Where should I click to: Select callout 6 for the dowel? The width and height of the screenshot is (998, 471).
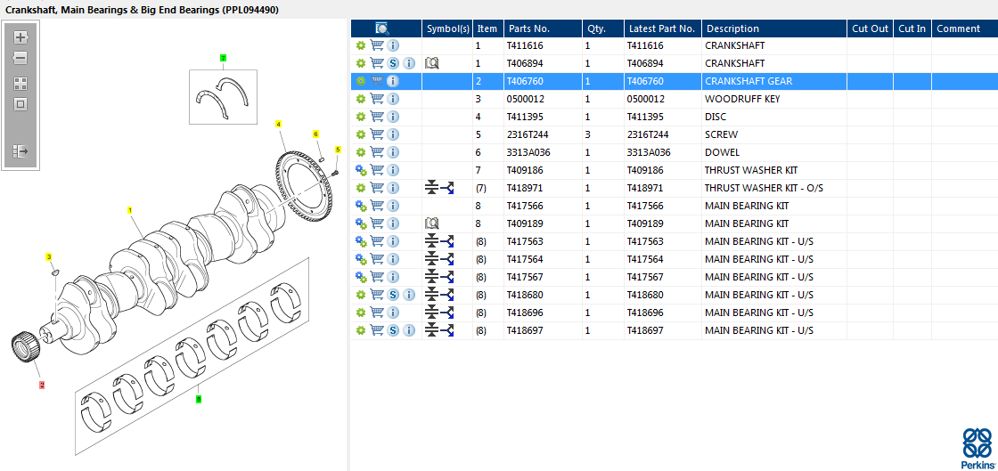315,134
